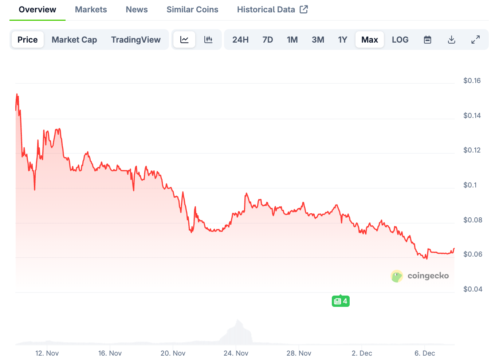The image size is (499, 364).
Task: Choose the 1Y time range
Action: coord(342,40)
